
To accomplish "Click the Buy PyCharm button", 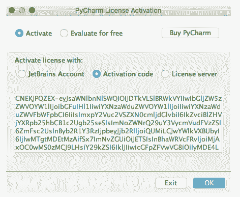I will pyautogui.click(x=190, y=33).
